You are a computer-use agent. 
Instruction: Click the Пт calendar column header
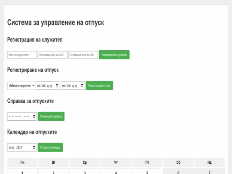coord(147,162)
